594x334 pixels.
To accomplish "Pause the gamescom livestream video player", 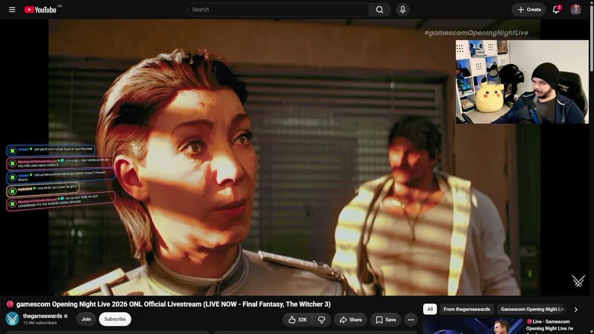I will click(x=294, y=157).
